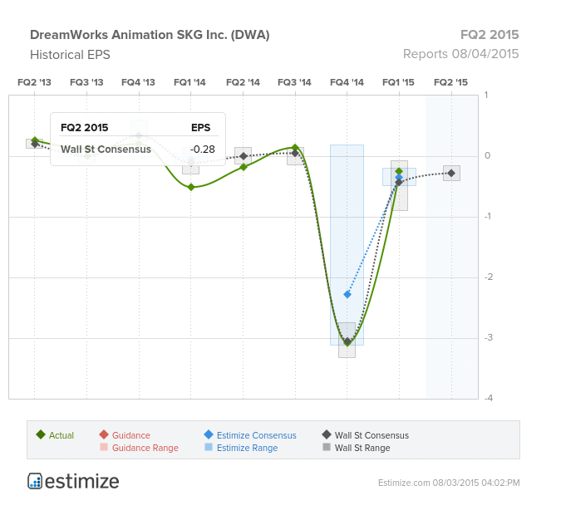Click the dark Wall St Consensus diamond icon
The image size is (561, 515).
[327, 434]
